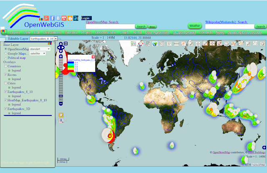Click the Weather button
Image resolution: width=267 pixels, height=173 pixels.
point(195,26)
